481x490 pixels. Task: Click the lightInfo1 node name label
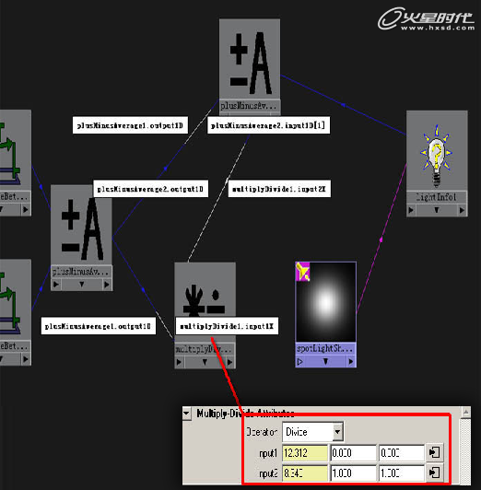(436, 197)
